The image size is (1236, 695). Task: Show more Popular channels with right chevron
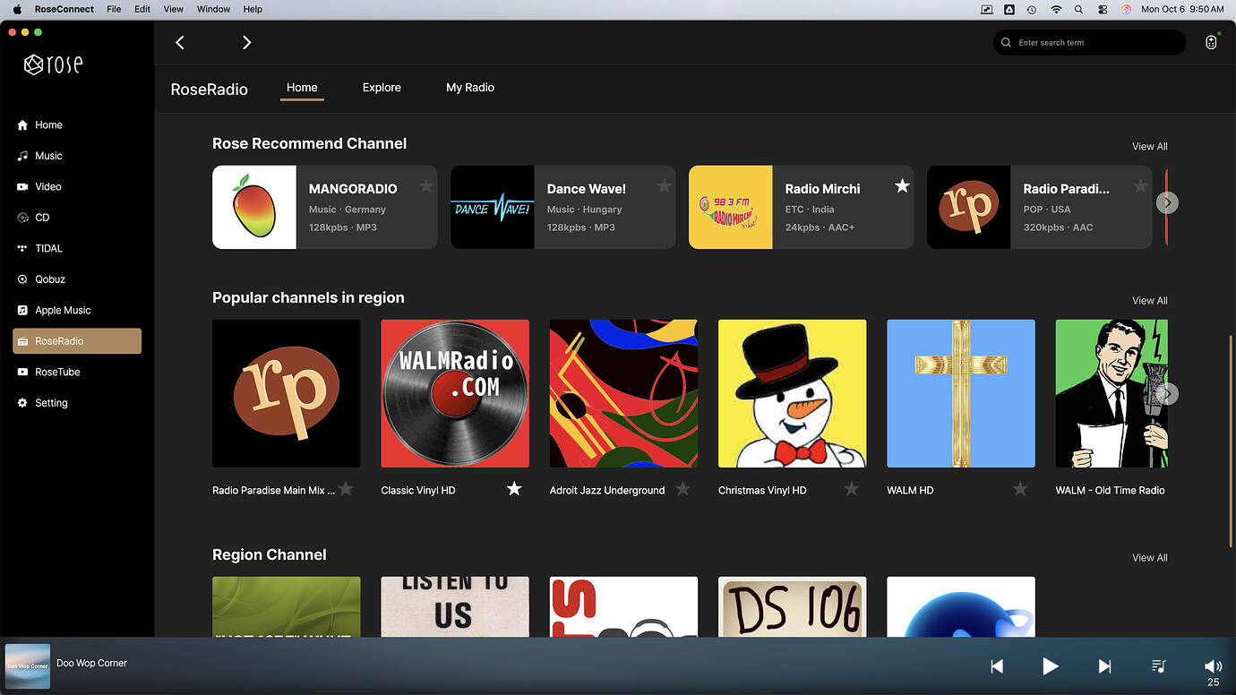1166,394
